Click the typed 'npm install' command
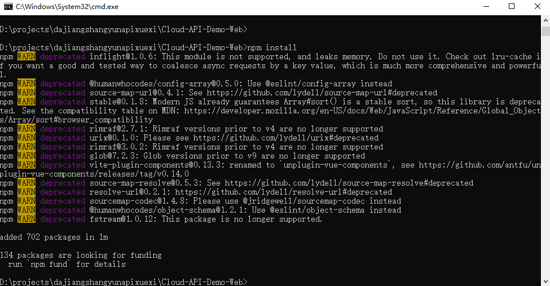550x286 pixels. (x=272, y=47)
